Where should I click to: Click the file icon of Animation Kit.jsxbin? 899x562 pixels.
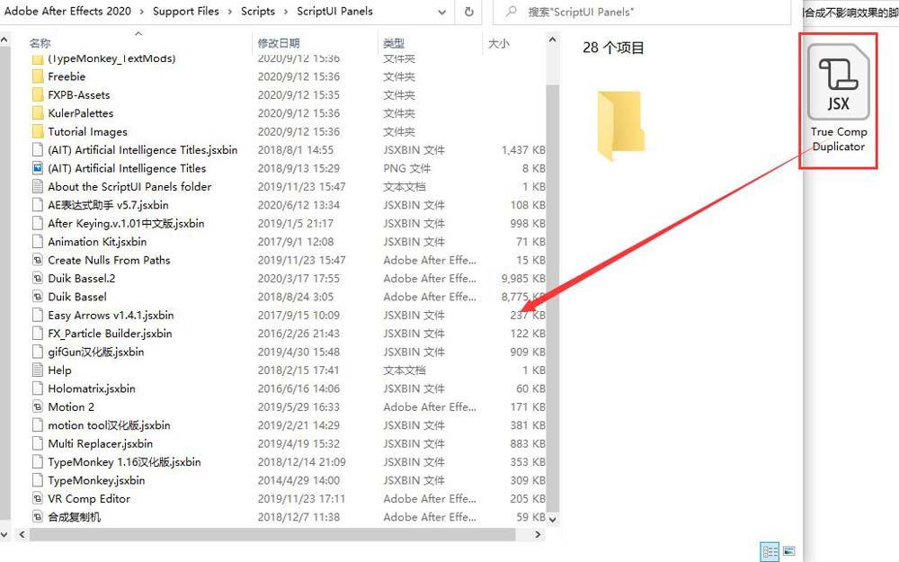click(x=38, y=241)
